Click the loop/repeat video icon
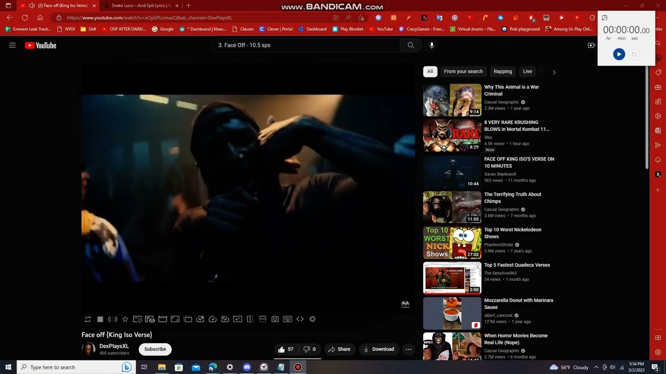Viewport: 666px width, 374px height. [x=87, y=319]
